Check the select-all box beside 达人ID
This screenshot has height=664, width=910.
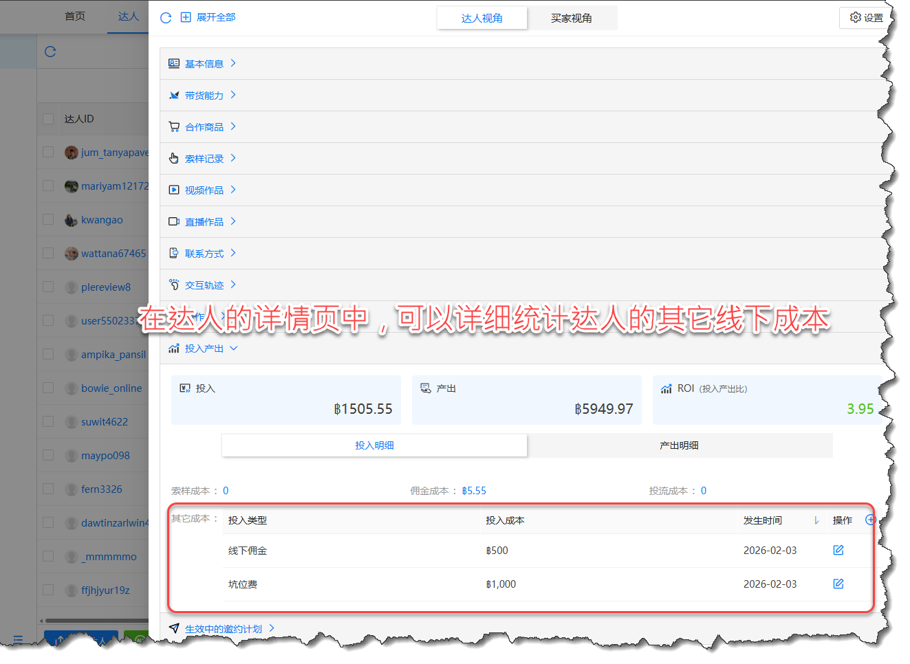click(48, 119)
